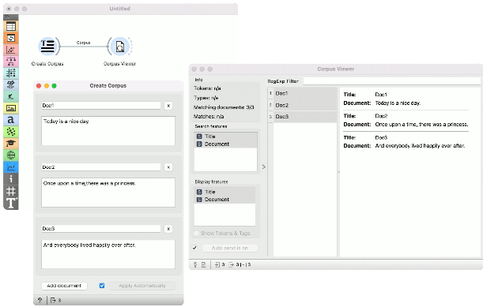
Task: Click input summary icon in Corpus Viewer status bar
Action: point(217,264)
